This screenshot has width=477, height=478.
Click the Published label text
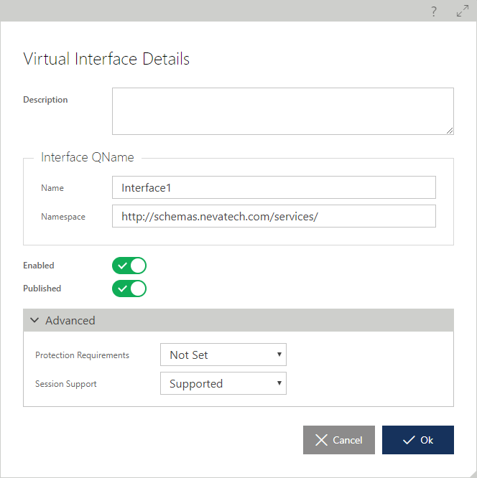point(42,289)
